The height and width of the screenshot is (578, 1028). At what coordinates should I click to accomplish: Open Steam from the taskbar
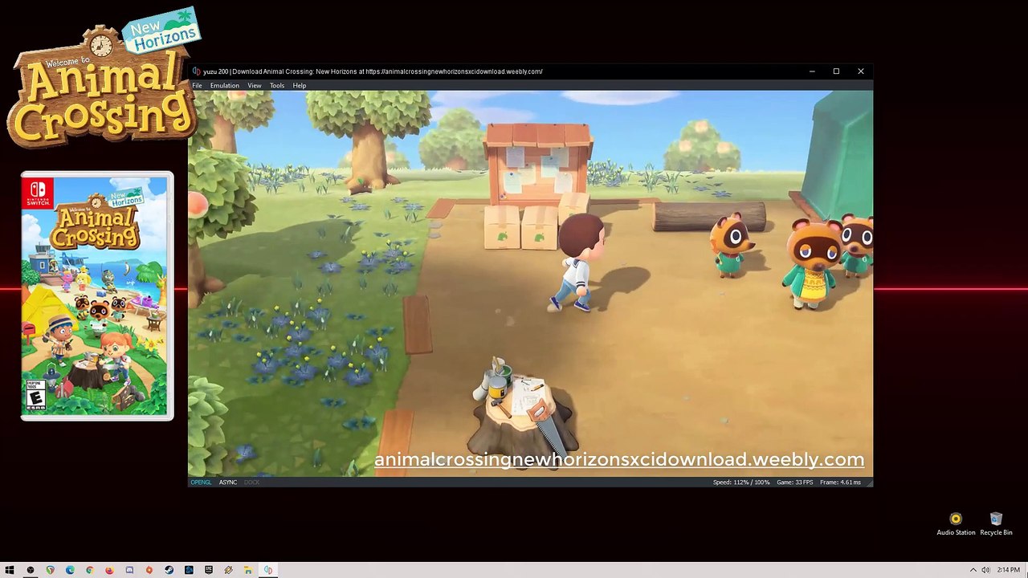169,570
